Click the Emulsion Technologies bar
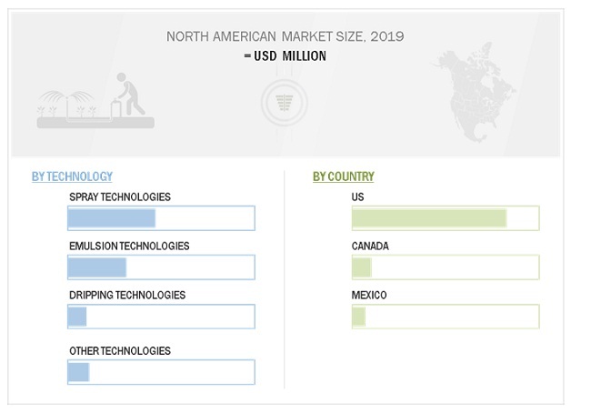Viewport: 591px width, 413px height. pos(97,267)
